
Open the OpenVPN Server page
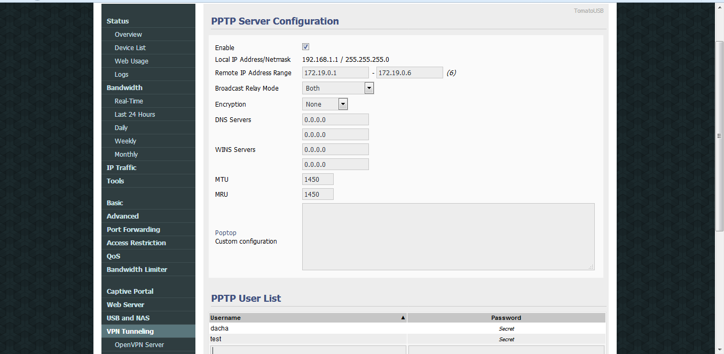[x=148, y=344]
